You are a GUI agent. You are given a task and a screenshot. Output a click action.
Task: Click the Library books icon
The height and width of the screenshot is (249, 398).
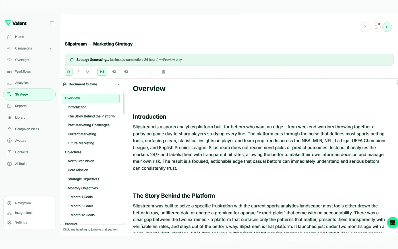pos(9,118)
